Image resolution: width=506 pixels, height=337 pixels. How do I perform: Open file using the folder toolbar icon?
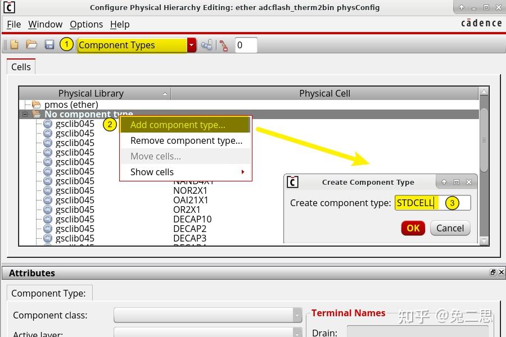[x=31, y=44]
